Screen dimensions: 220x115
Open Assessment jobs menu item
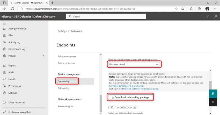(x=65, y=106)
